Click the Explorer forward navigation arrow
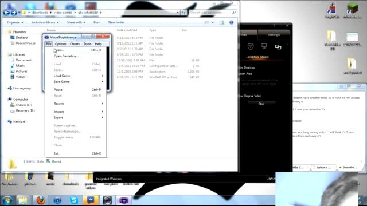This screenshot has width=367, height=206. [x=14, y=13]
